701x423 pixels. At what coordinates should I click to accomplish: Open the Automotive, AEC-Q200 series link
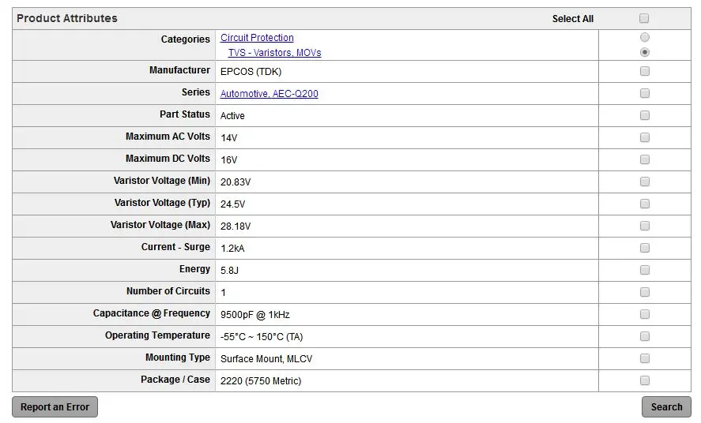tap(269, 94)
